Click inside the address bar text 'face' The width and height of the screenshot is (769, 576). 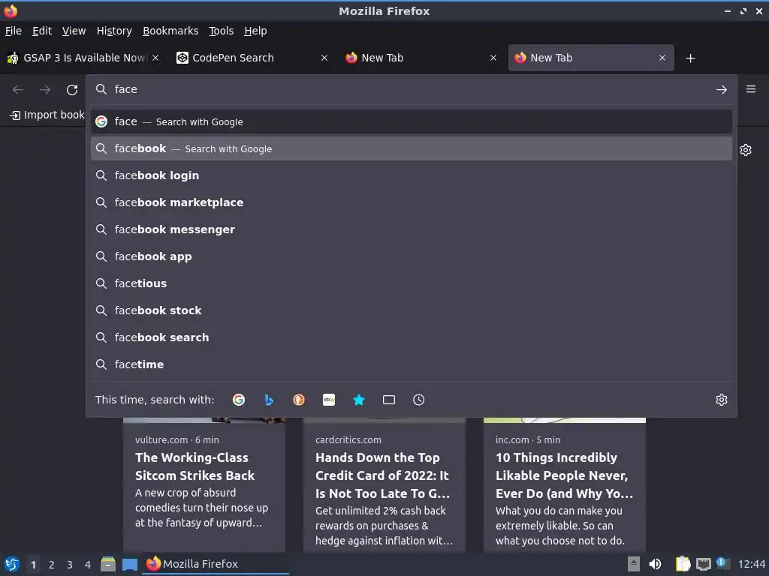[x=126, y=89]
